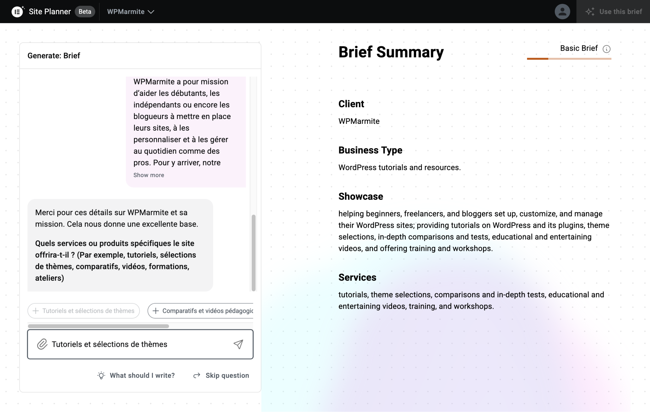Click the attachment paperclip icon
This screenshot has width=650, height=412.
[42, 344]
